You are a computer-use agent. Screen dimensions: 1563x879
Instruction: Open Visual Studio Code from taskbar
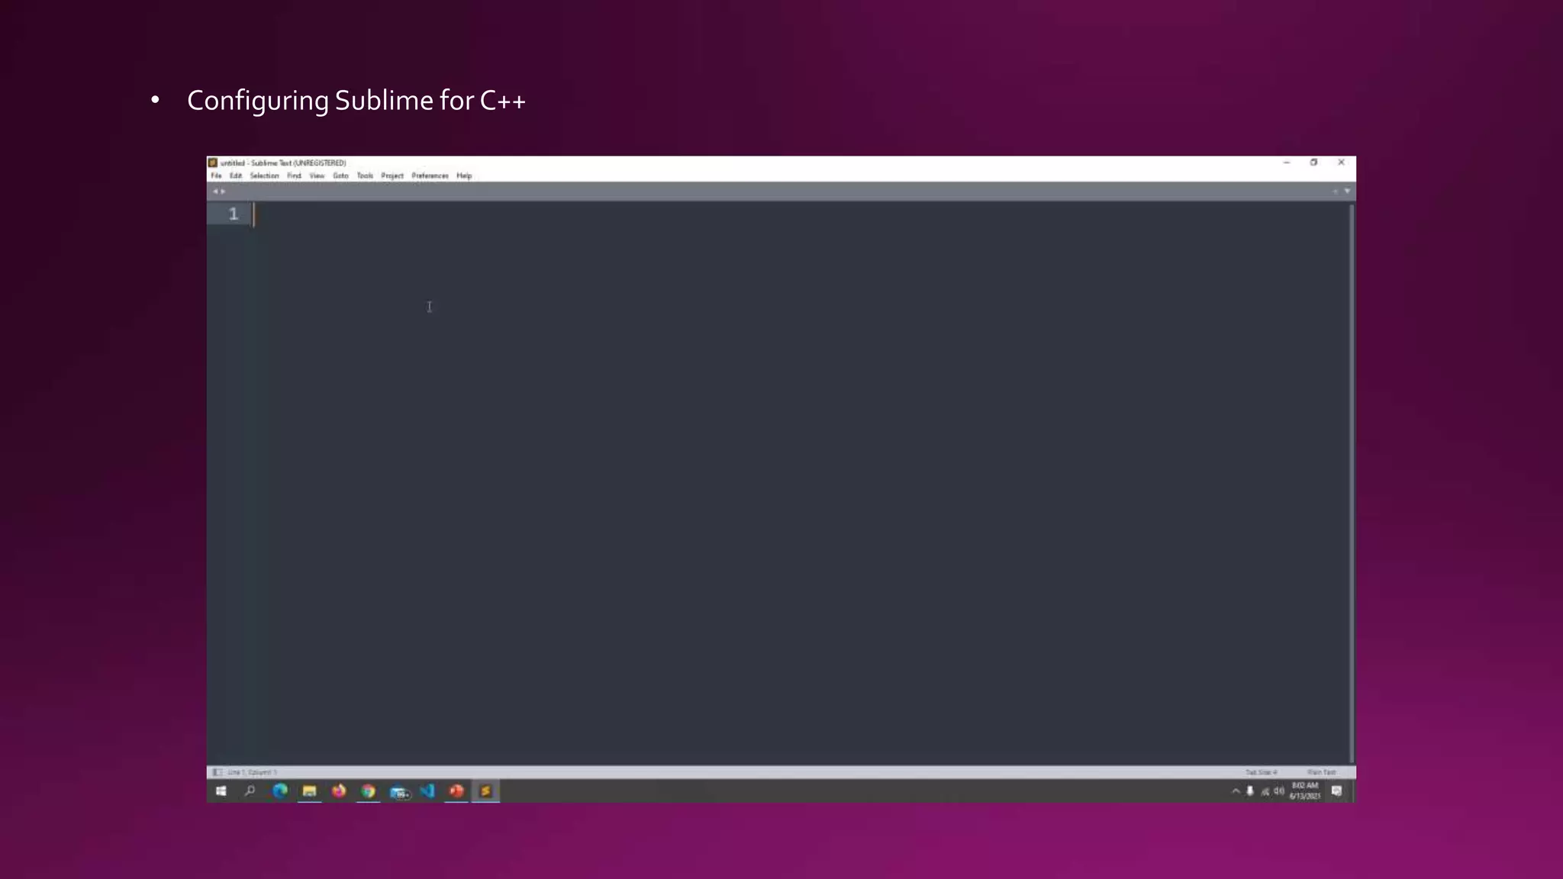(427, 791)
